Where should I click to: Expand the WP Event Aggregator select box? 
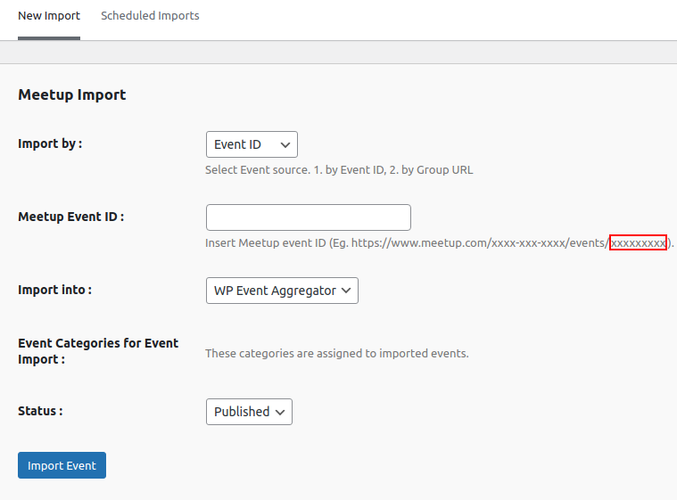coord(281,291)
